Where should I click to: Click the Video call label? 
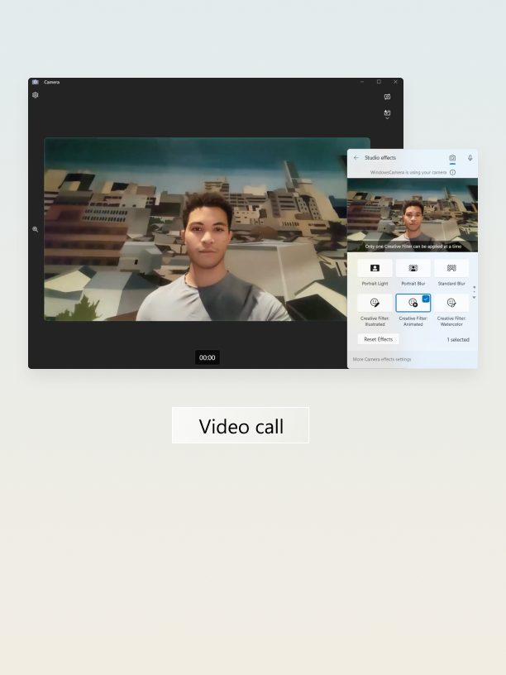241,425
